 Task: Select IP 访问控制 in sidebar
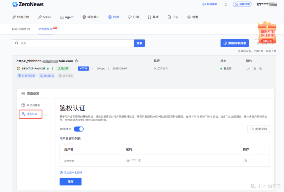point(31,105)
